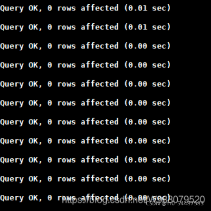Click 'affected' in the fifth output line
Image resolution: width=211 pixels, height=211 pixels.
pos(100,84)
